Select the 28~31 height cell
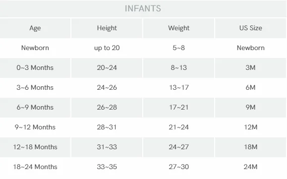The height and width of the screenshot is (179, 287). click(107, 127)
